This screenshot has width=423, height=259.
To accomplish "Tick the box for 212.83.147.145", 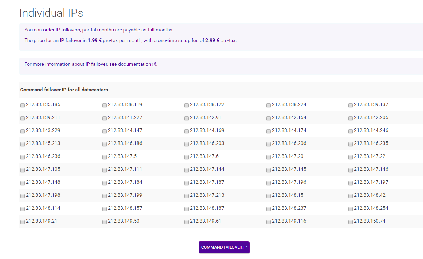I will pyautogui.click(x=268, y=170).
